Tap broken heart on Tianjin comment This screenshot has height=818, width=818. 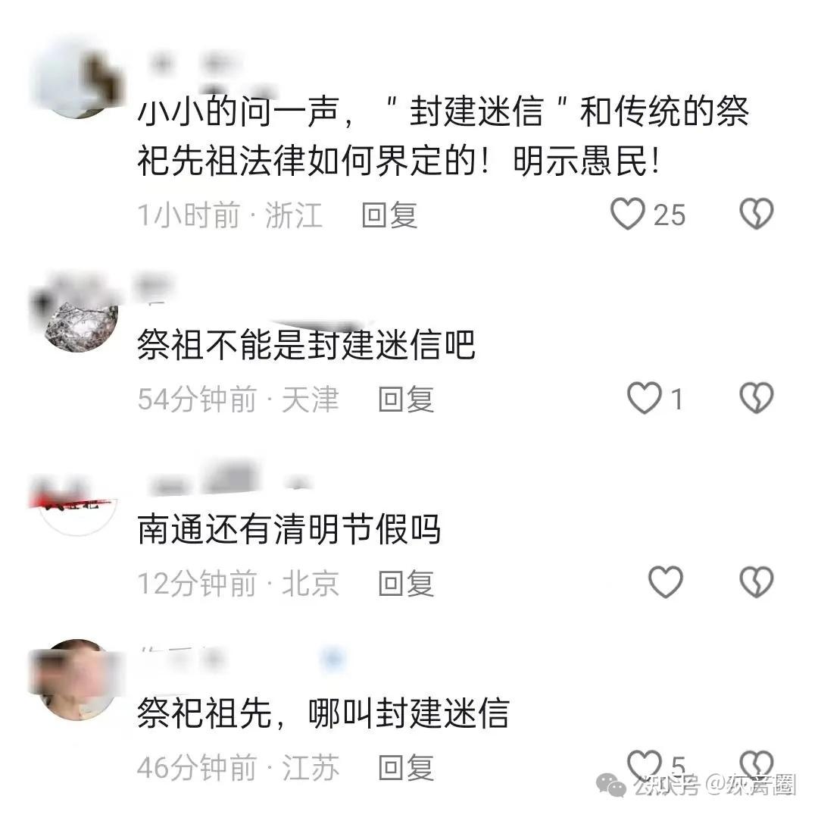pos(757,398)
